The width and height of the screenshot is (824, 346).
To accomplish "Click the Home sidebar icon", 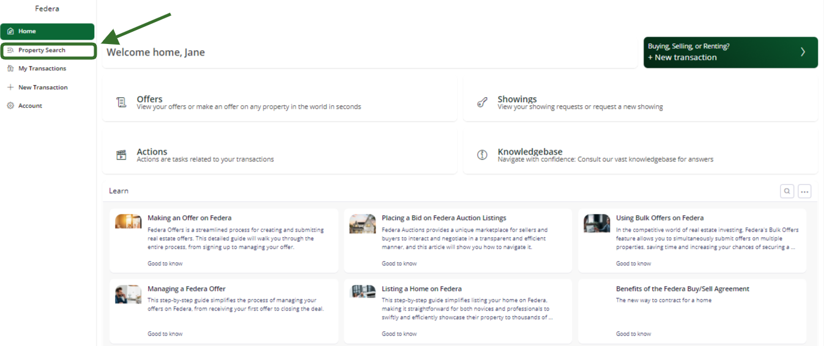I will (x=10, y=31).
